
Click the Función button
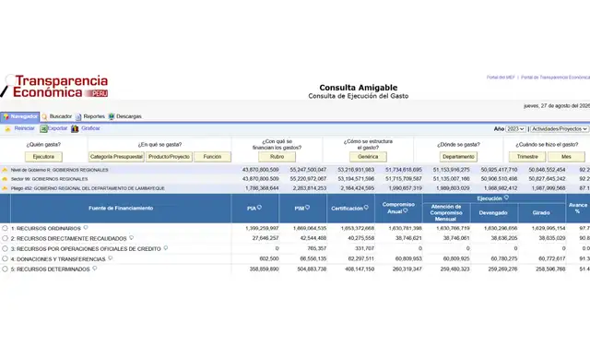point(212,157)
